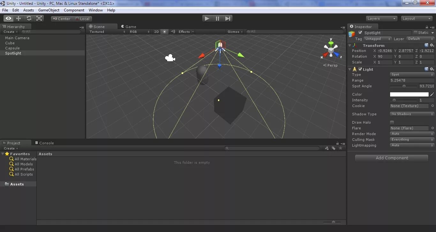
Task: Open the light Color swatch picker
Action: point(409,94)
